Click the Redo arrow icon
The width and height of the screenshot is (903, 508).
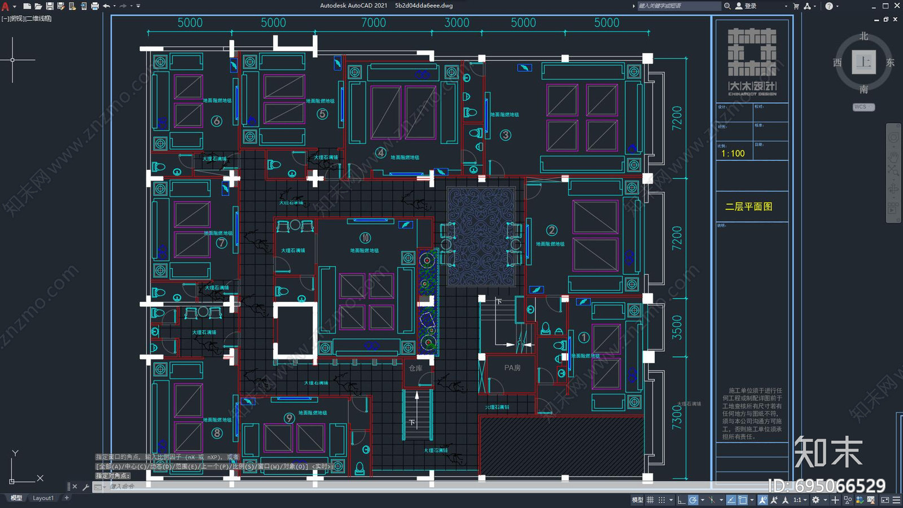coord(123,6)
